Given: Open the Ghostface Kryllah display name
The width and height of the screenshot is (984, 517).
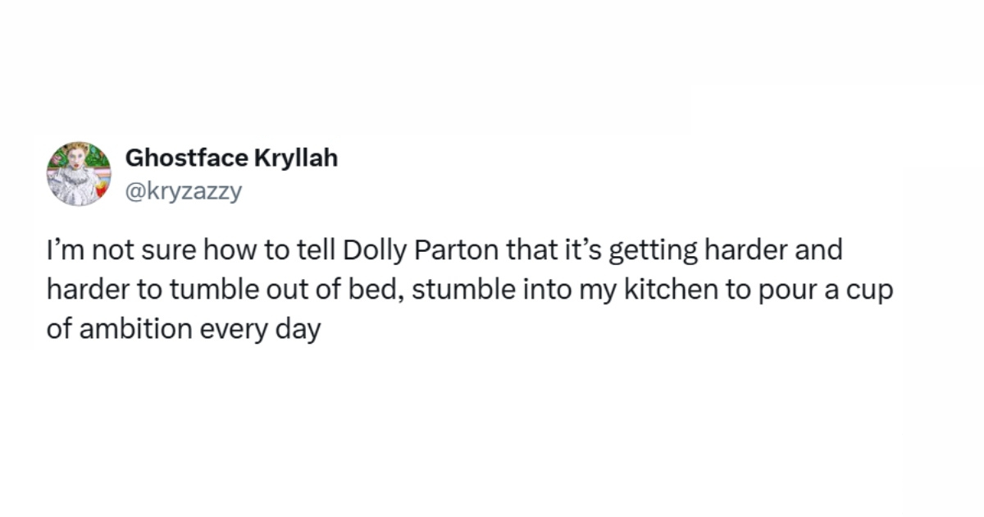Looking at the screenshot, I should [231, 158].
